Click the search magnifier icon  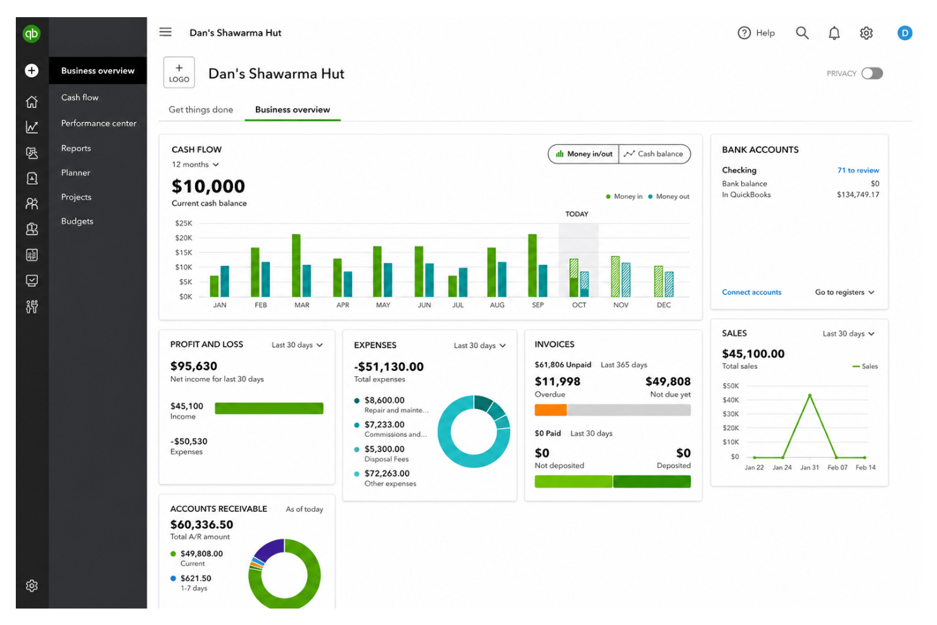point(802,33)
